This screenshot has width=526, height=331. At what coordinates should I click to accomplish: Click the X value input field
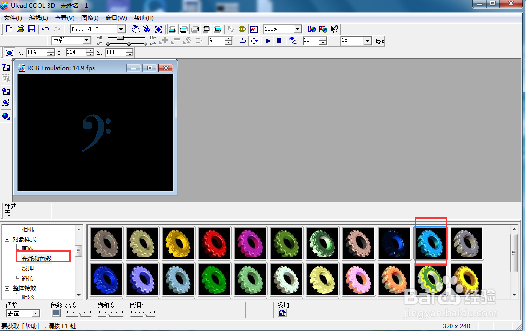coord(36,52)
